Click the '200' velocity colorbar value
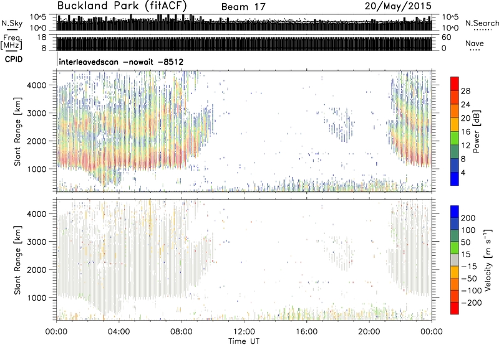499x345 pixels. (468, 218)
